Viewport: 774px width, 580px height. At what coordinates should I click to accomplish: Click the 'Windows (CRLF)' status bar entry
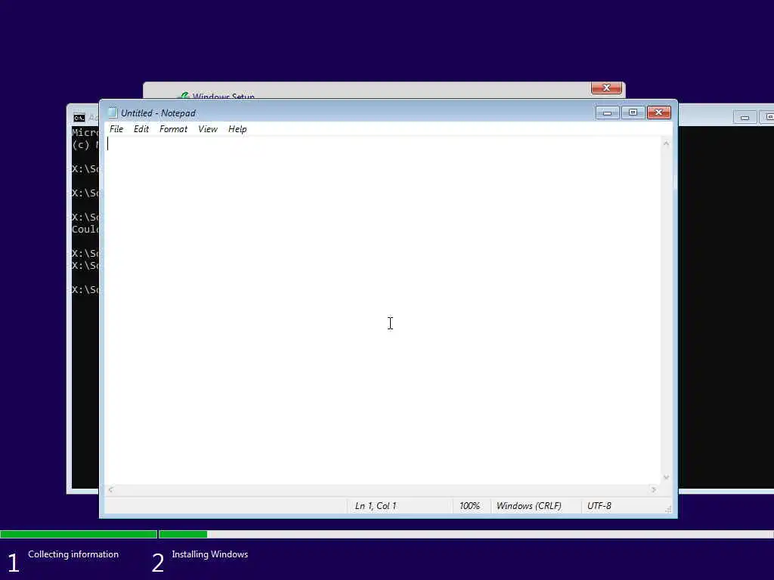point(528,506)
